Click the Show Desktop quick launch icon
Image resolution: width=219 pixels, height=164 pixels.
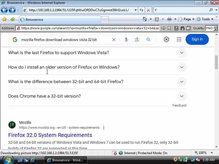(x=20, y=160)
